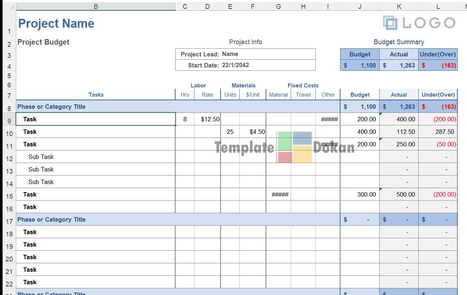467x295 pixels.
Task: Click the LOGO placeholder image
Action: pyautogui.click(x=419, y=23)
